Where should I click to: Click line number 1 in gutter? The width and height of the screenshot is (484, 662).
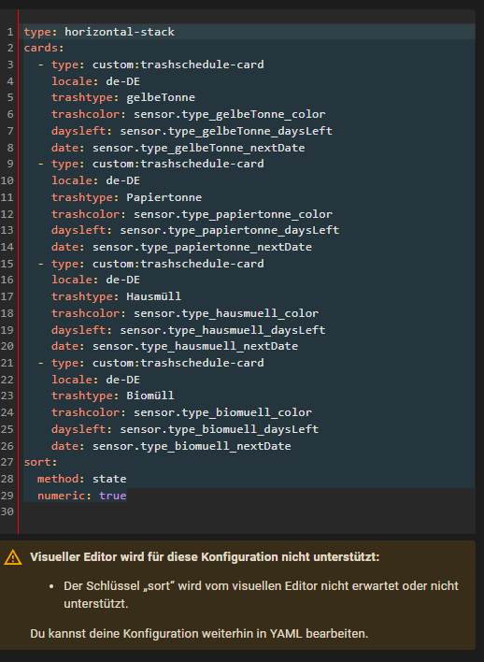tap(10, 32)
